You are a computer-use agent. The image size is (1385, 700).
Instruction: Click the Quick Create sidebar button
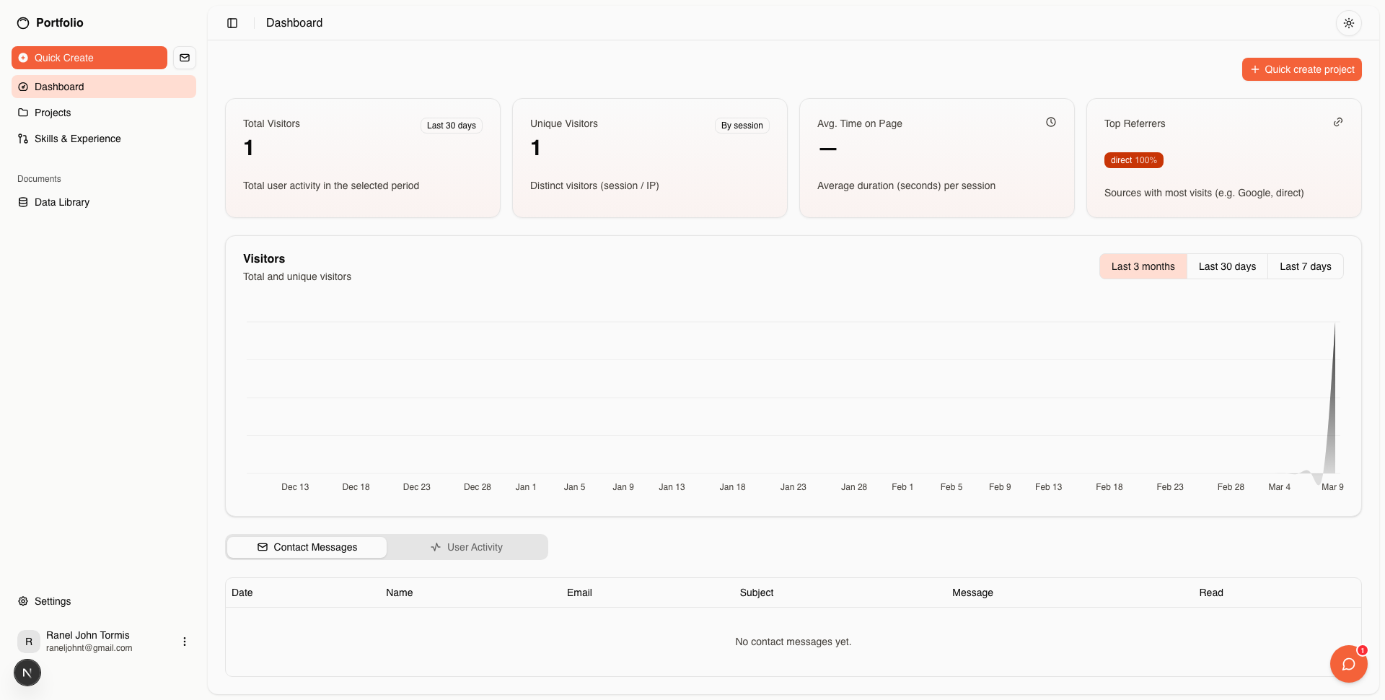(89, 58)
